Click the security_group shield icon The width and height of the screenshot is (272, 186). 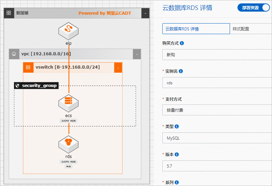click(x=17, y=86)
